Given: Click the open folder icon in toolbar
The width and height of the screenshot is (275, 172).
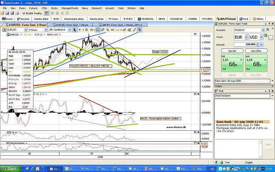Looking at the screenshot, I should tap(2, 13).
